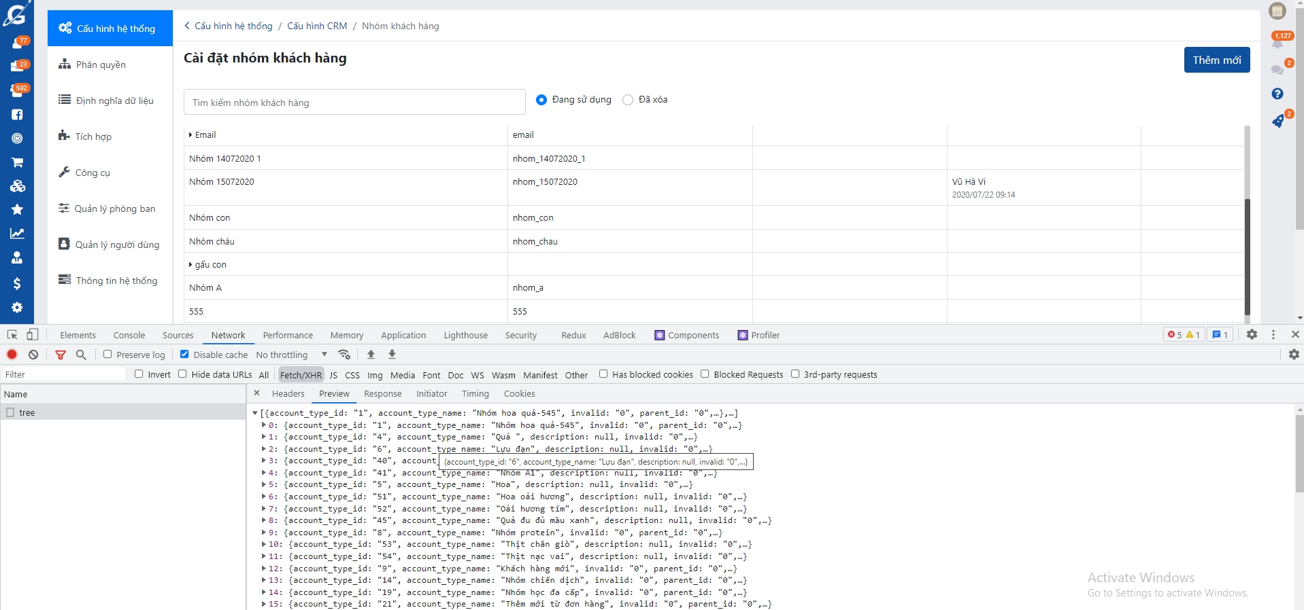Toggle device toolbar icon in DevTools

point(32,335)
